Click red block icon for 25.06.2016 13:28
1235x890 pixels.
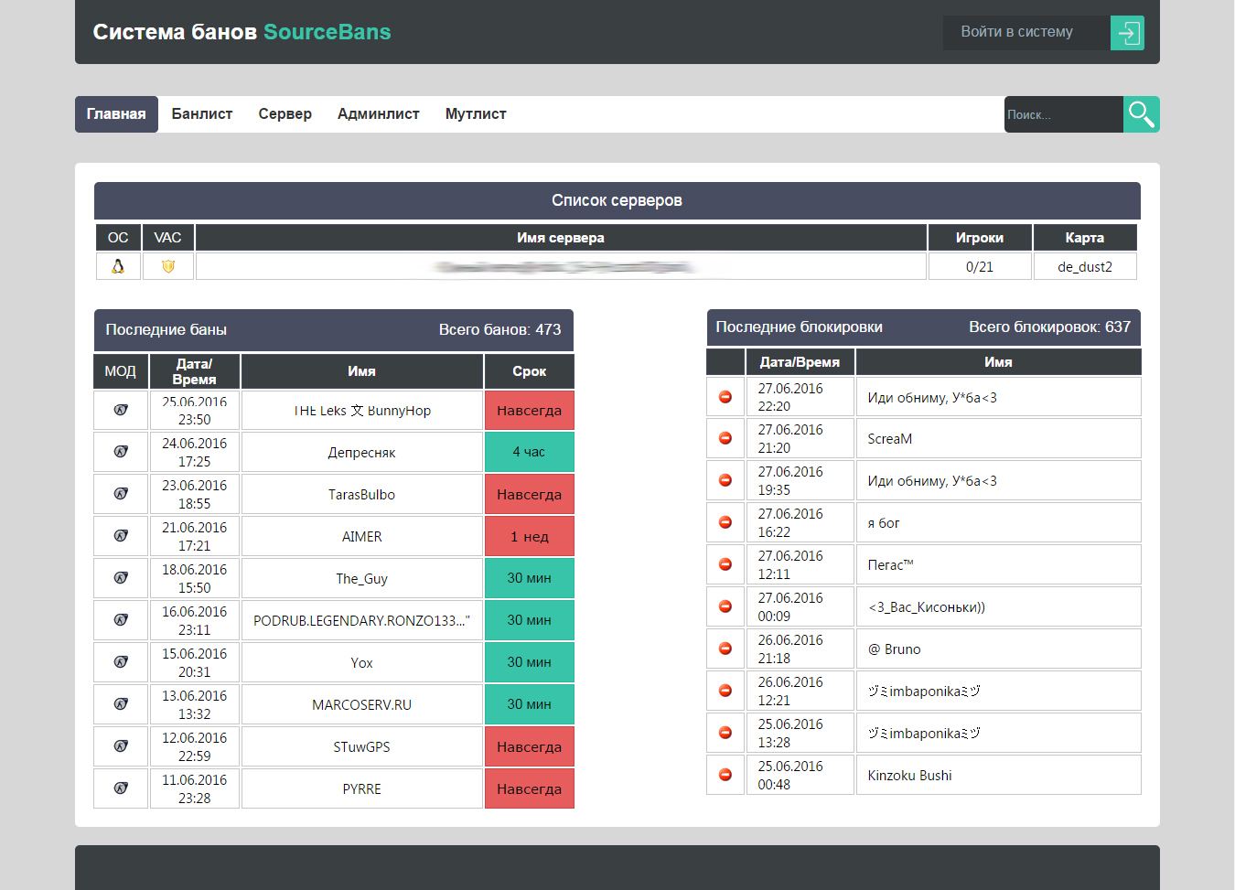725,733
